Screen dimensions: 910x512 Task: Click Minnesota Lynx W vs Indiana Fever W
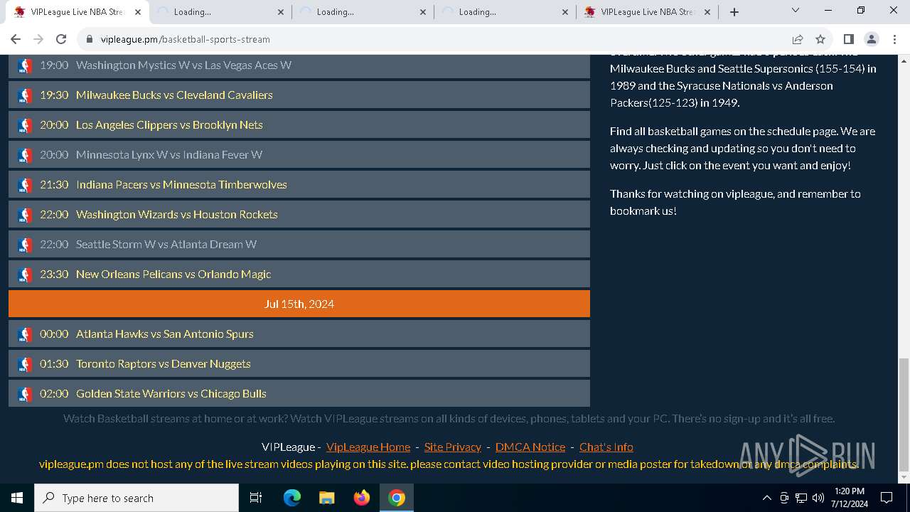(169, 155)
